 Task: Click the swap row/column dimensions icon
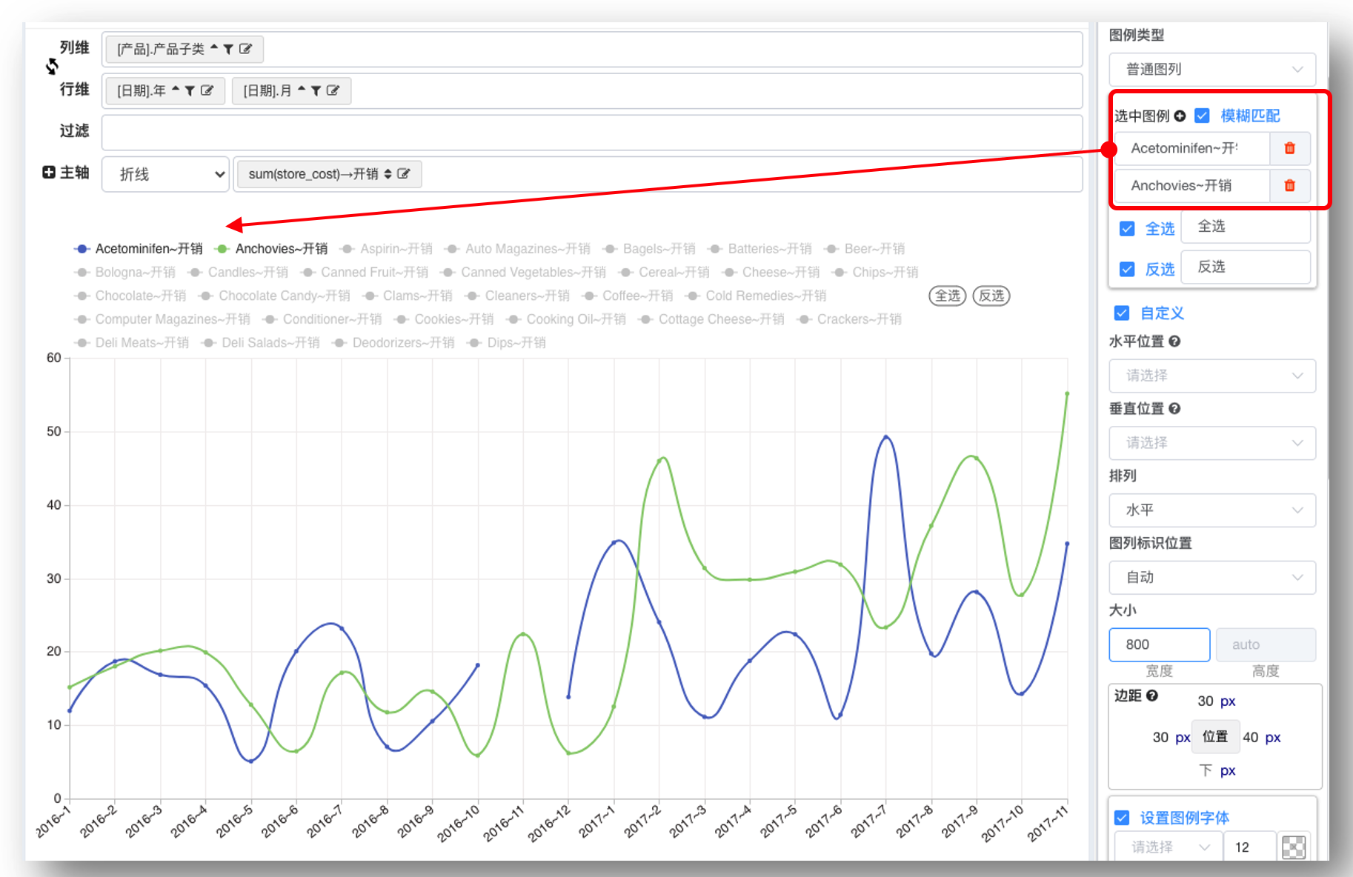pos(52,67)
